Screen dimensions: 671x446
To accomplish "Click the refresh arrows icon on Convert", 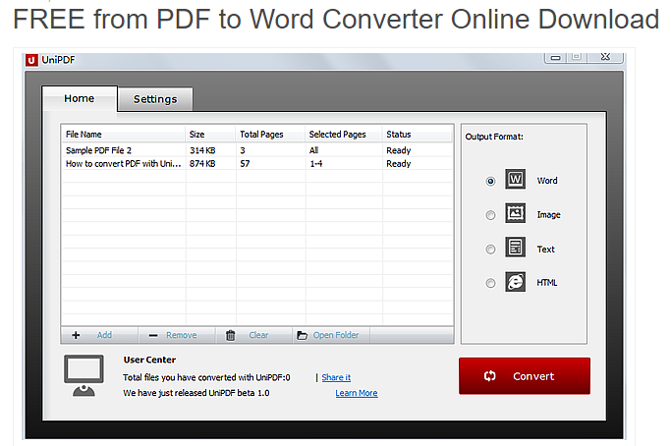I will [x=489, y=376].
